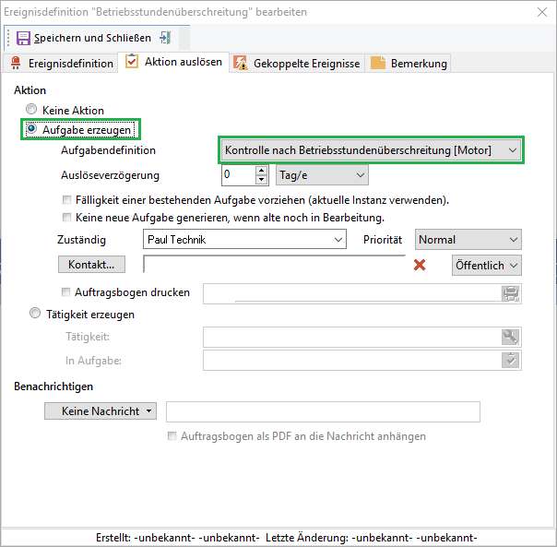
Task: Toggle Auftragsbogen als PDF anhängen checkbox
Action: pos(172,435)
